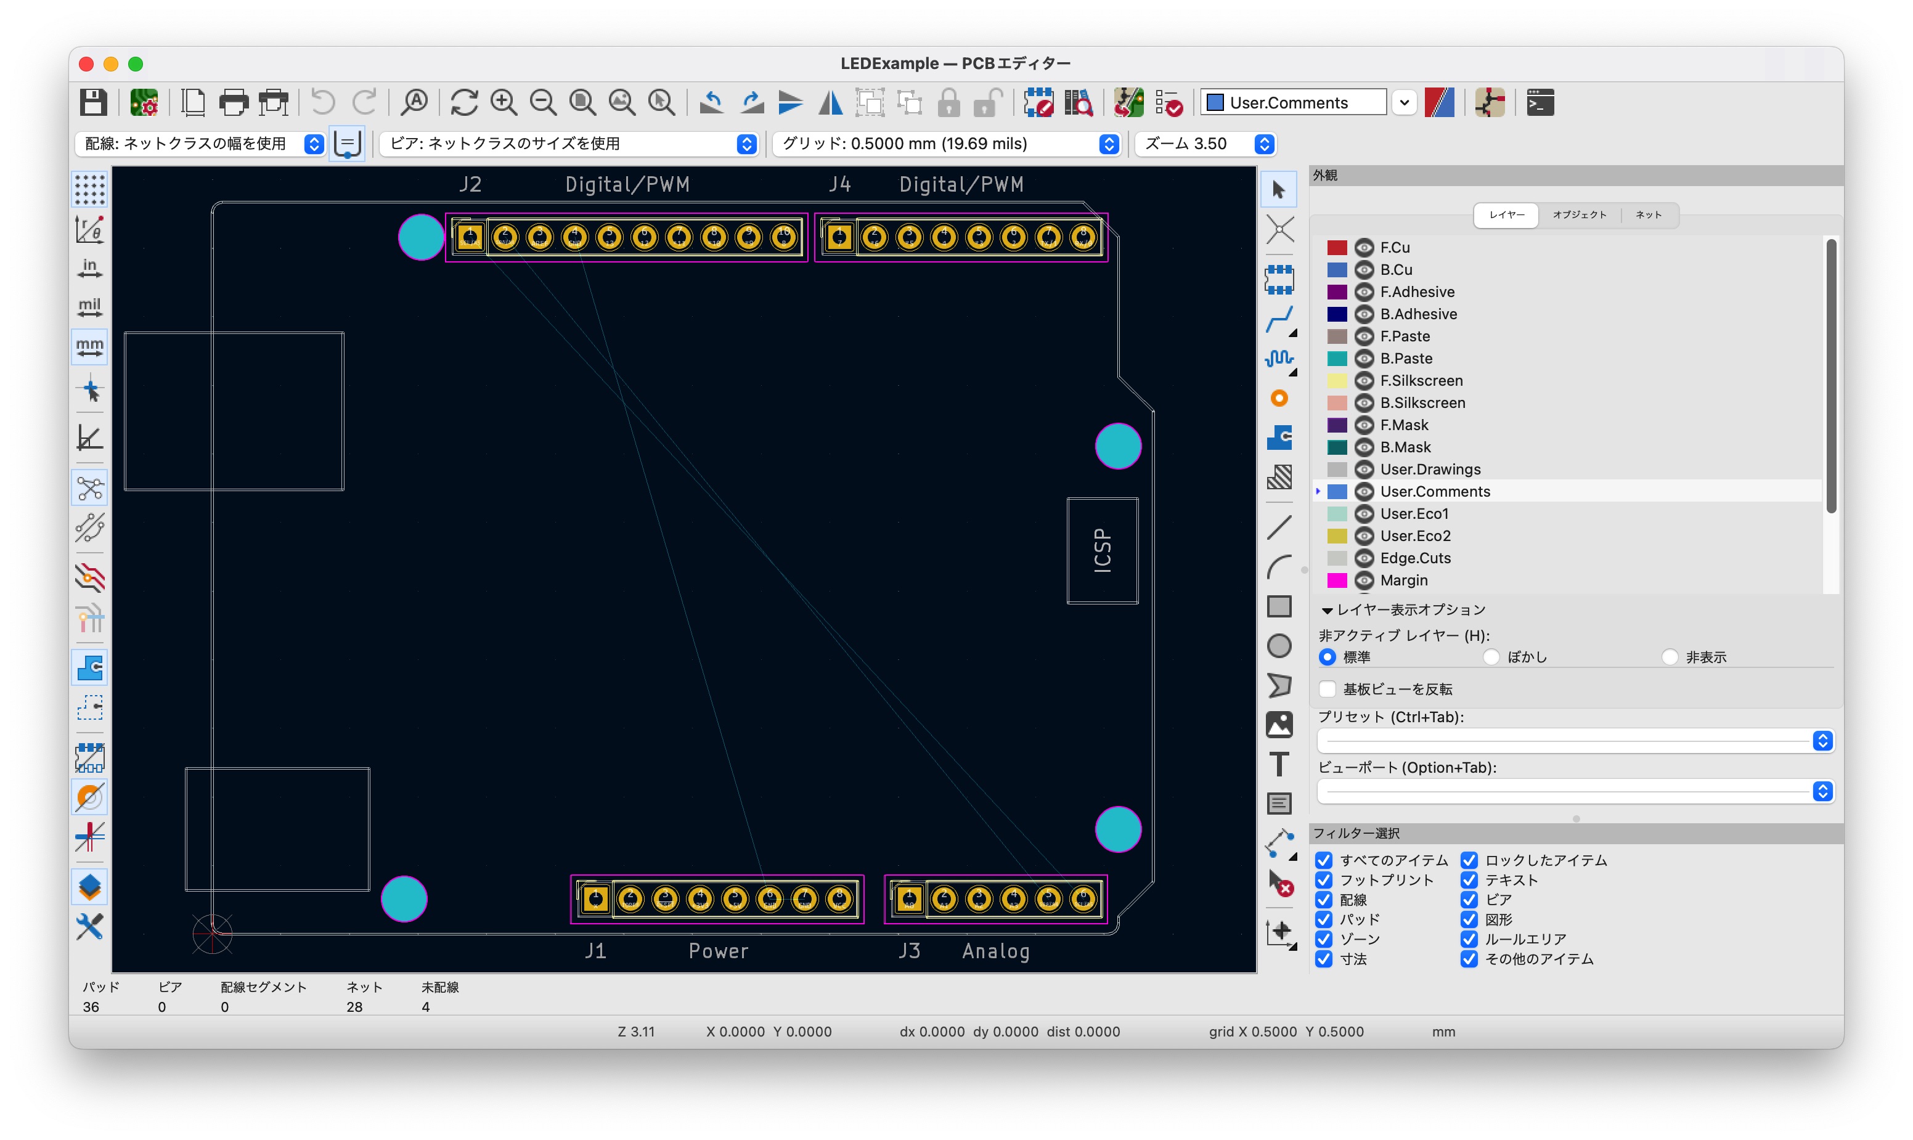The height and width of the screenshot is (1140, 1913).
Task: Click the layers list scrollbar
Action: pos(1831,377)
